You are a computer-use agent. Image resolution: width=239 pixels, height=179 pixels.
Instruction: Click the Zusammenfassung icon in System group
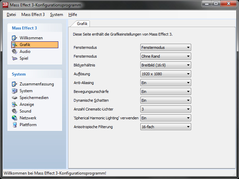point(15,84)
